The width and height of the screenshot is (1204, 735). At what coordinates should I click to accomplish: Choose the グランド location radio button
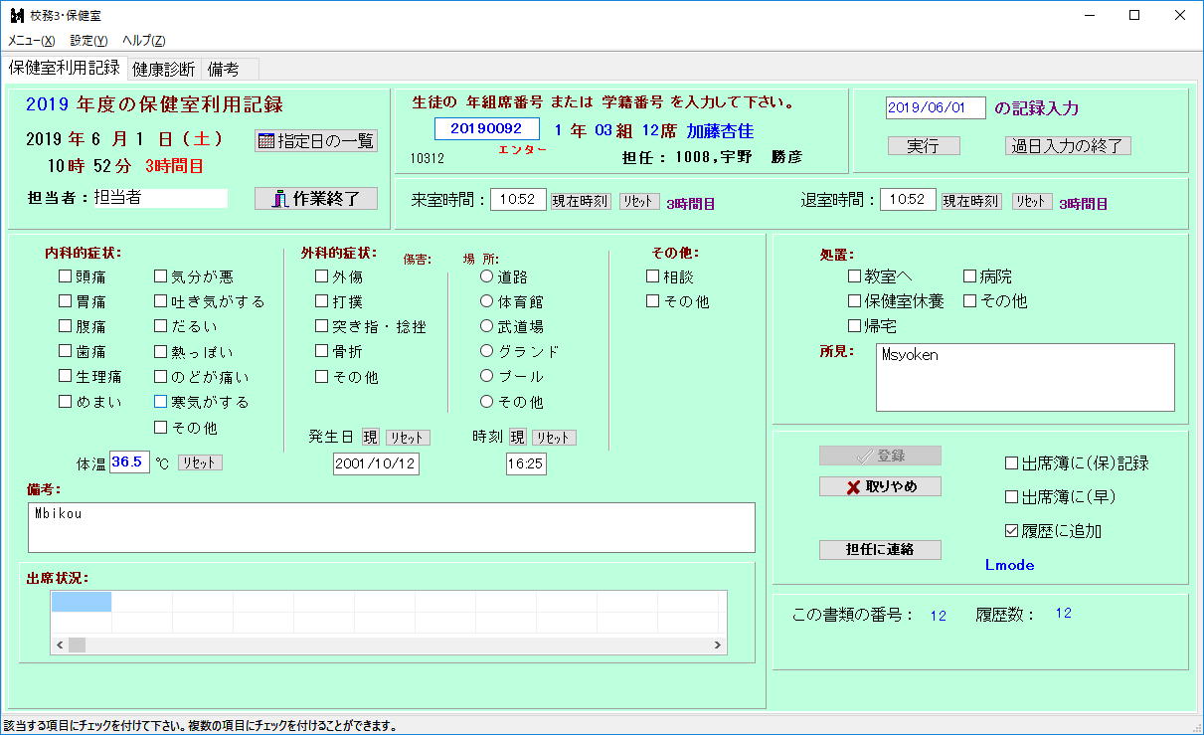487,351
